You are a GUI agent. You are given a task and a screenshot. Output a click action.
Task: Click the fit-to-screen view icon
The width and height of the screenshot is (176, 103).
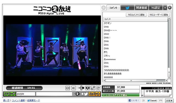point(68,88)
